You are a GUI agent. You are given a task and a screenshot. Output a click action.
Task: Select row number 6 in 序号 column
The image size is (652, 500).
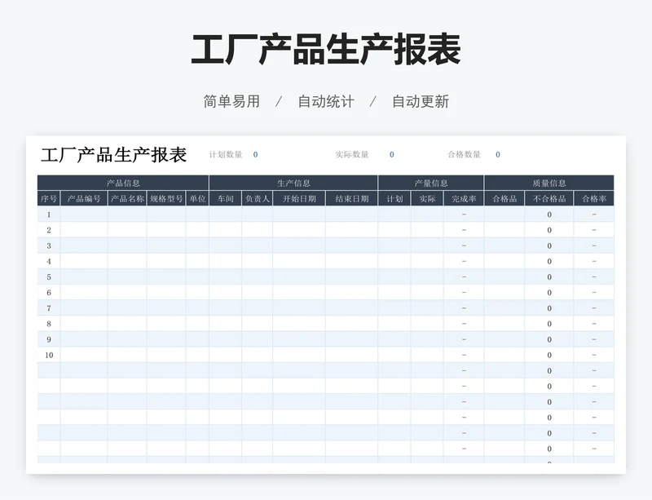pos(49,293)
